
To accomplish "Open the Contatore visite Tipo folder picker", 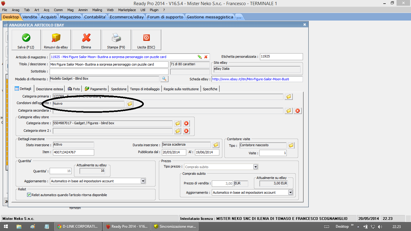I will pyautogui.click(x=291, y=146).
